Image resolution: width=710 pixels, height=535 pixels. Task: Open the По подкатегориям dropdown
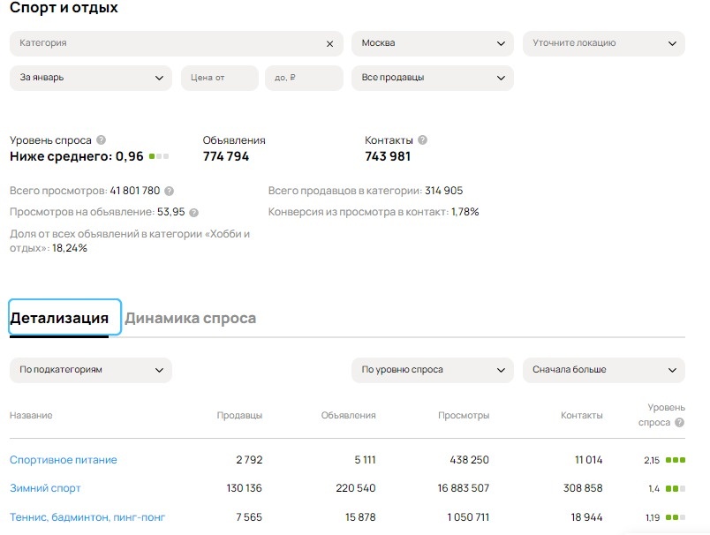tap(90, 370)
